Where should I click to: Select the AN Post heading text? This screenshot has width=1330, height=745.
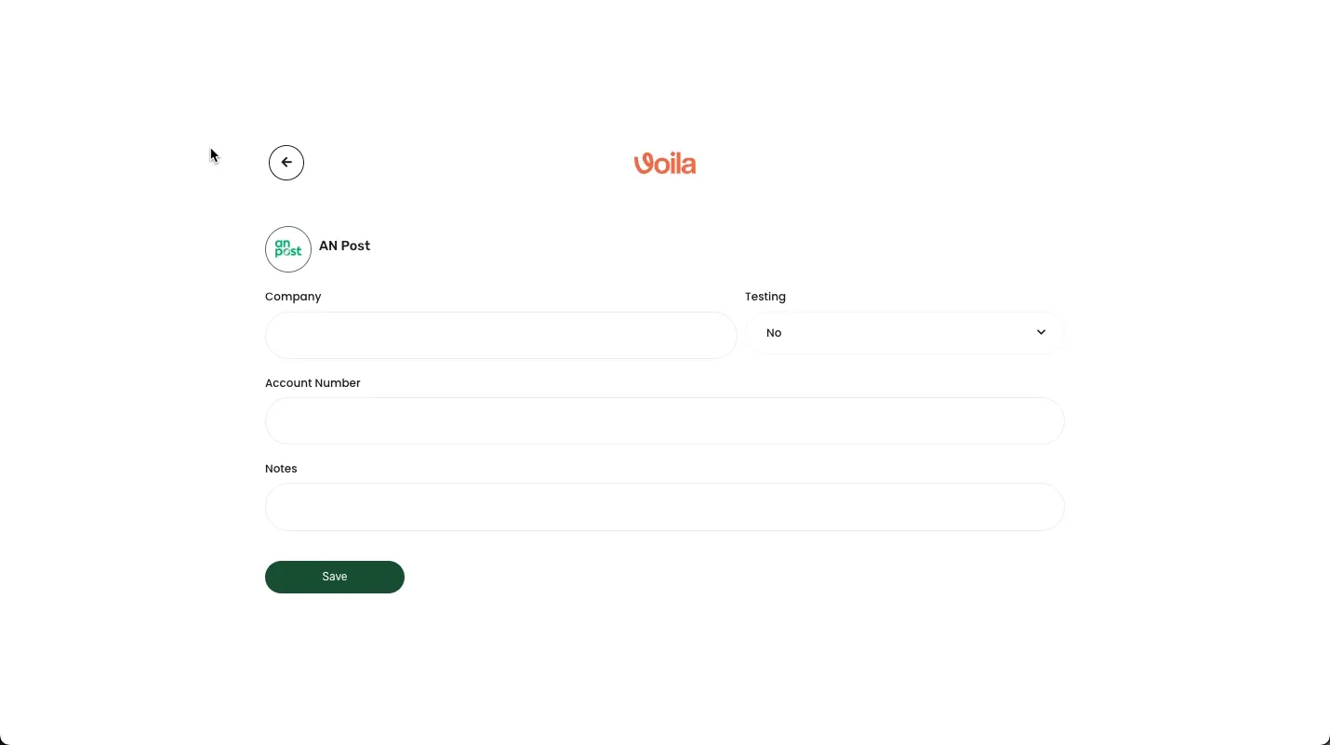pos(344,246)
